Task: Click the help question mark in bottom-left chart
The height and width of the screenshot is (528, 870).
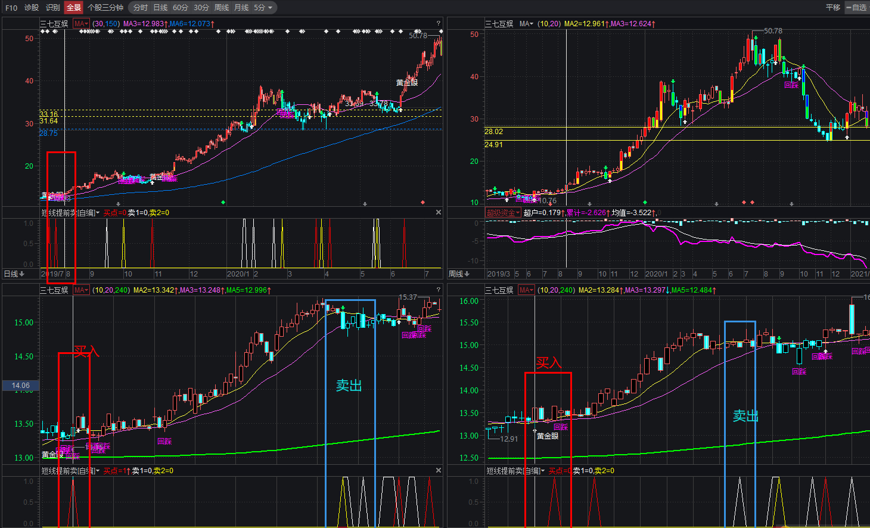Action: coord(439,290)
